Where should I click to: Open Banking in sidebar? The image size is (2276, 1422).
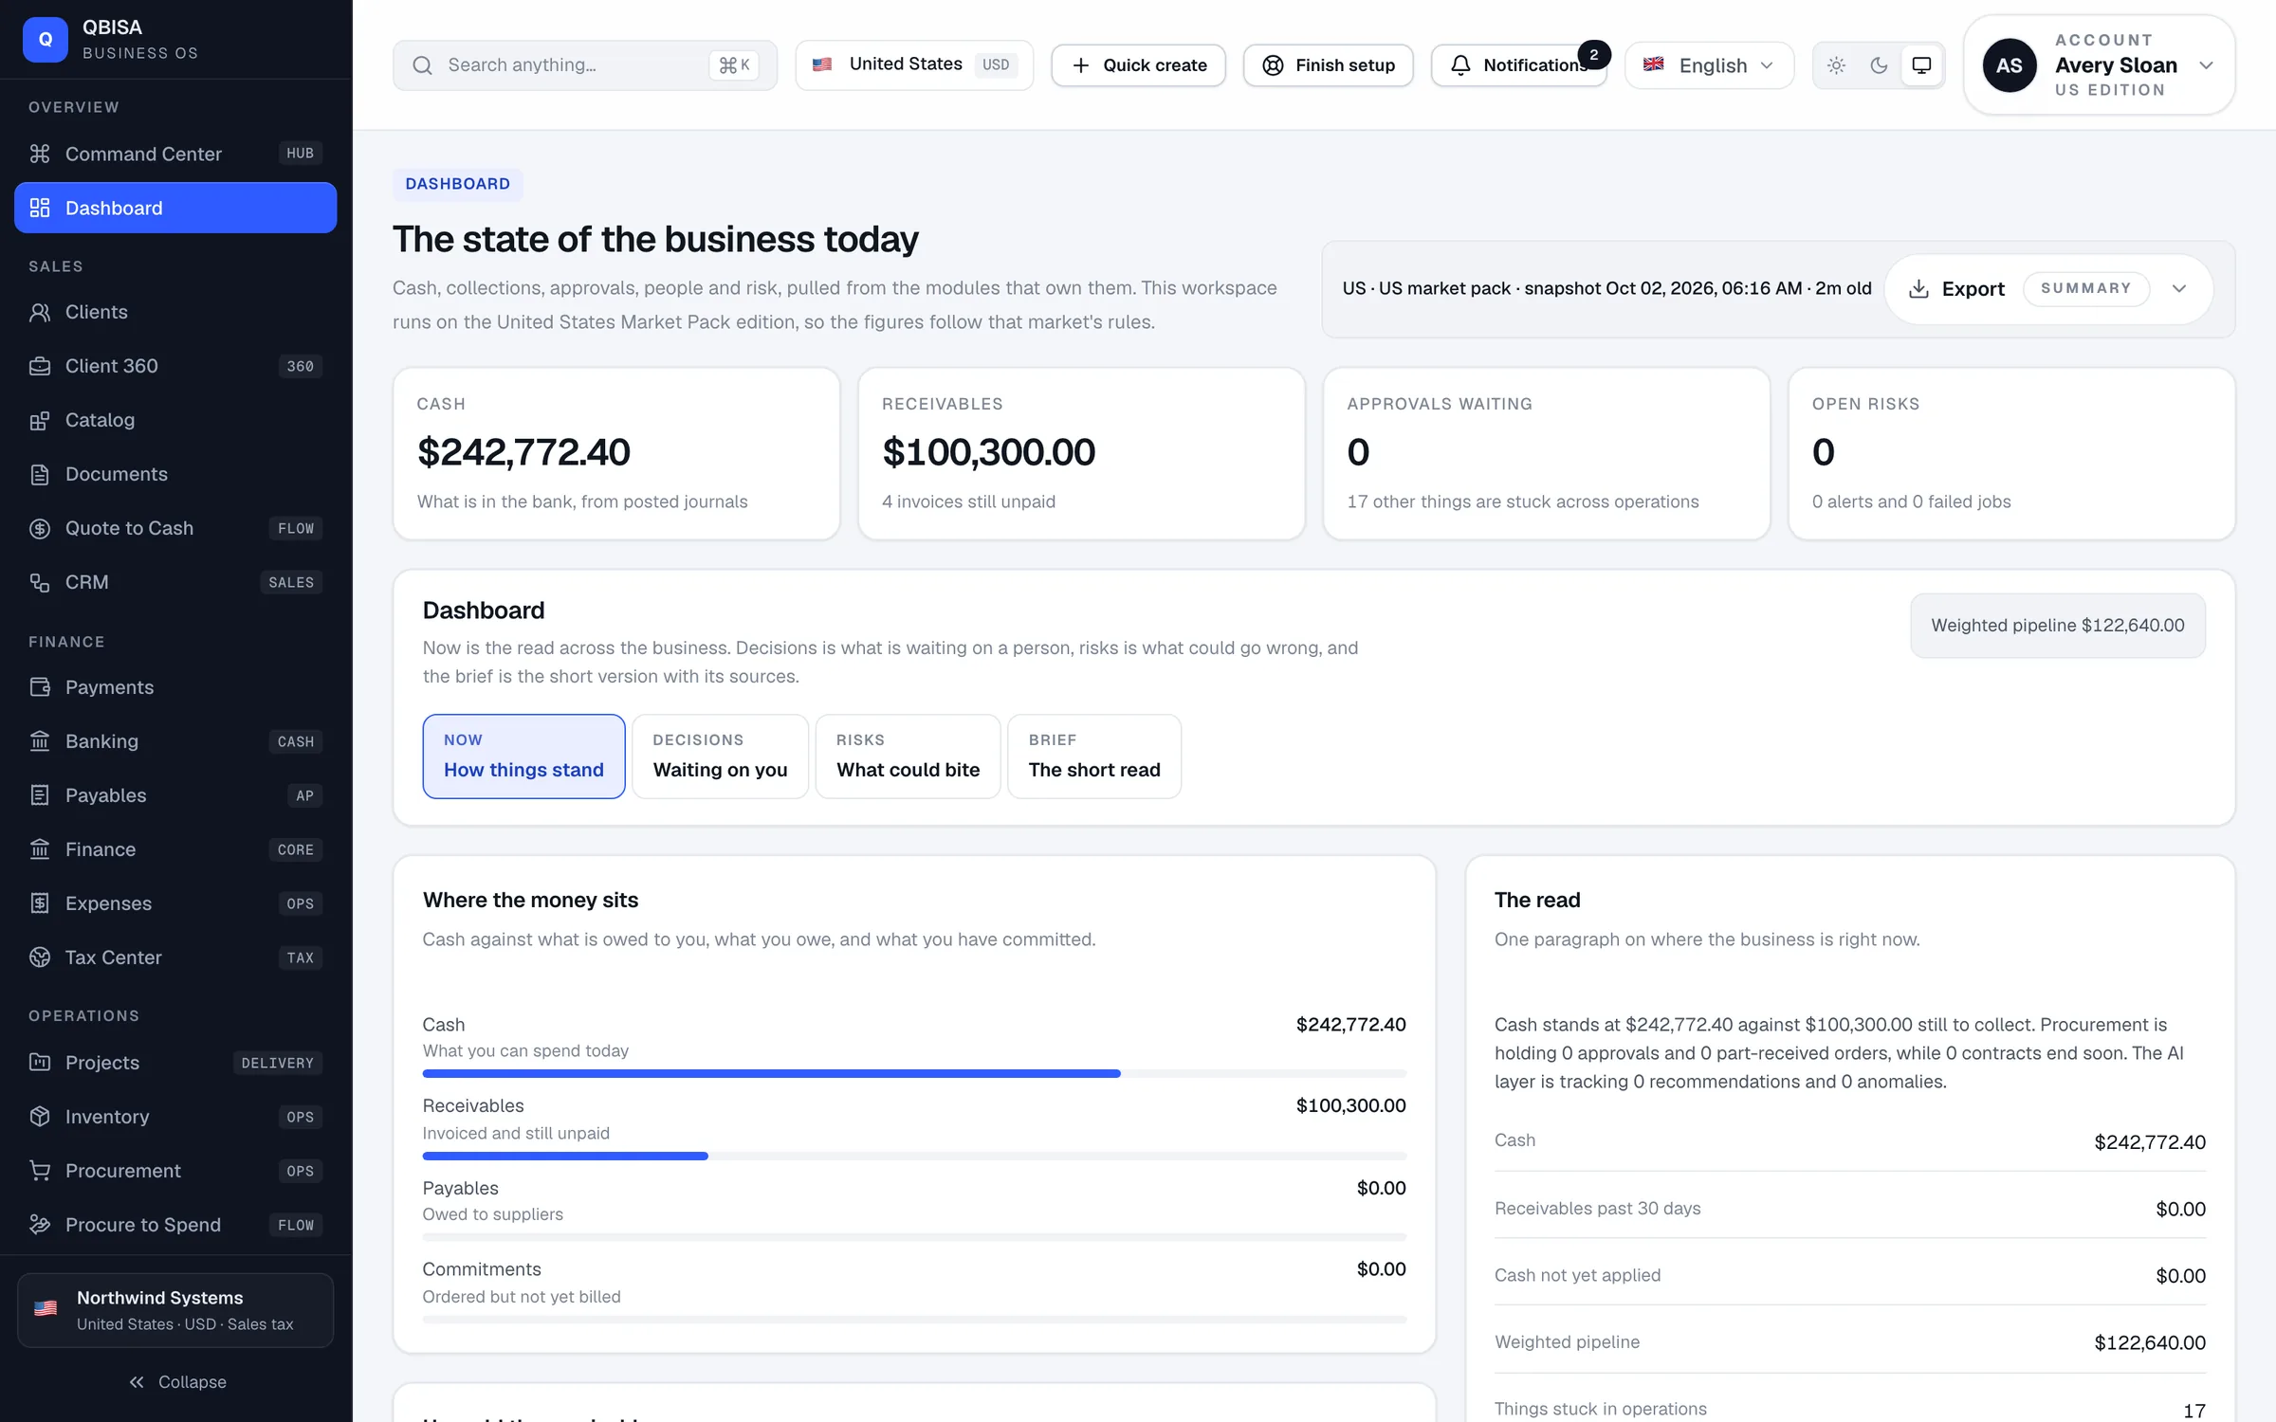click(175, 741)
